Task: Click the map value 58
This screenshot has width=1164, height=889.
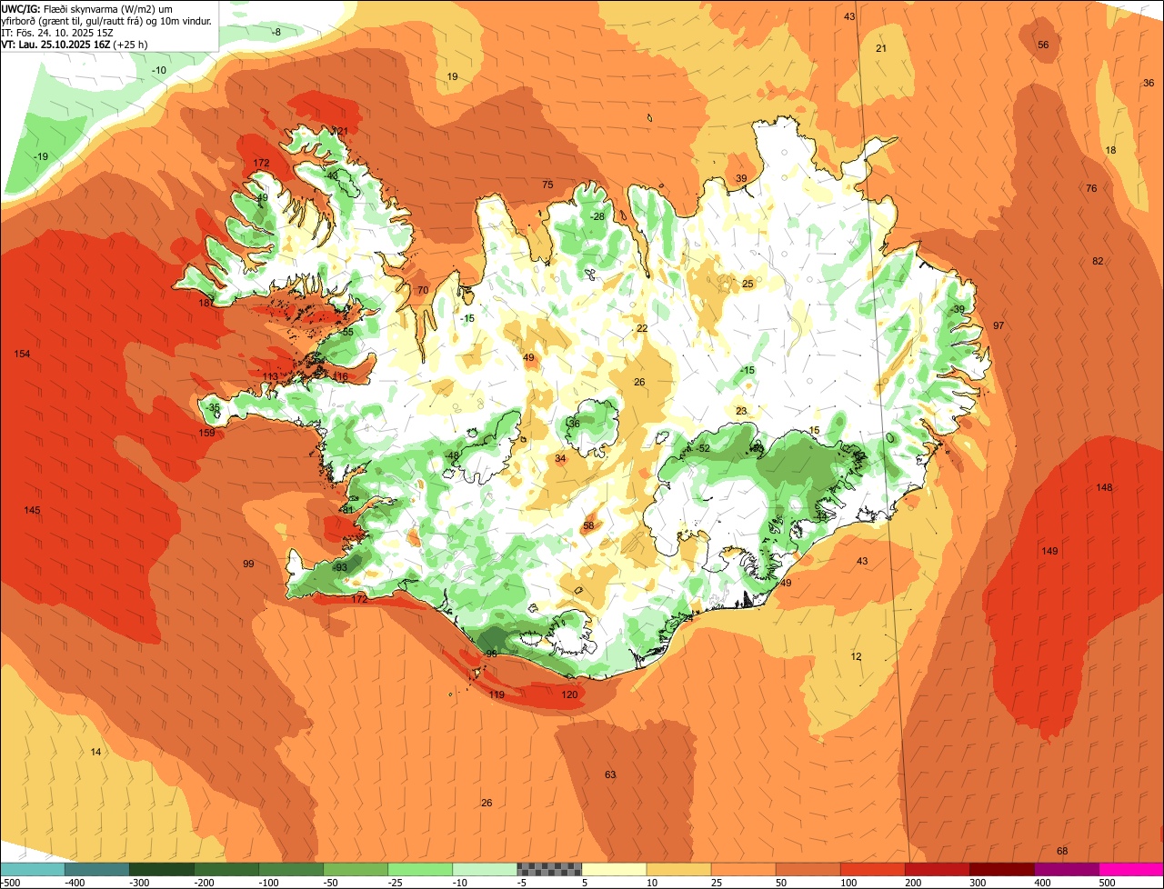Action: 588,525
